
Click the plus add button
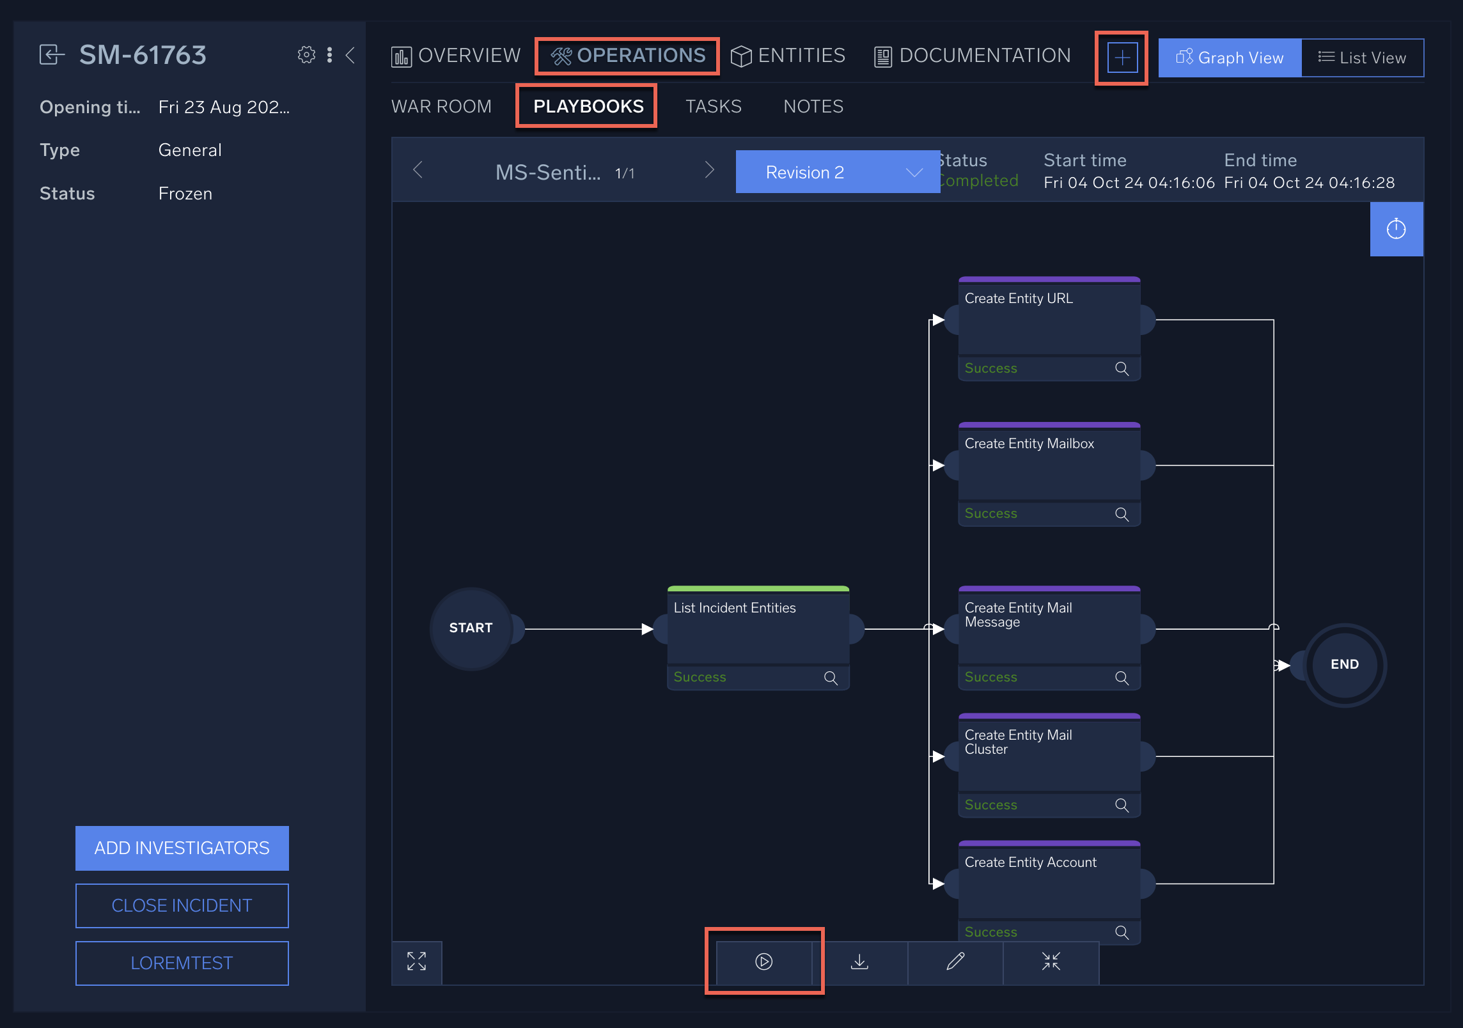(1122, 58)
